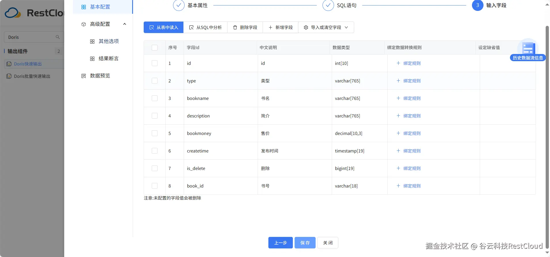Click the 保存 button
This screenshot has width=550, height=257.
point(305,243)
